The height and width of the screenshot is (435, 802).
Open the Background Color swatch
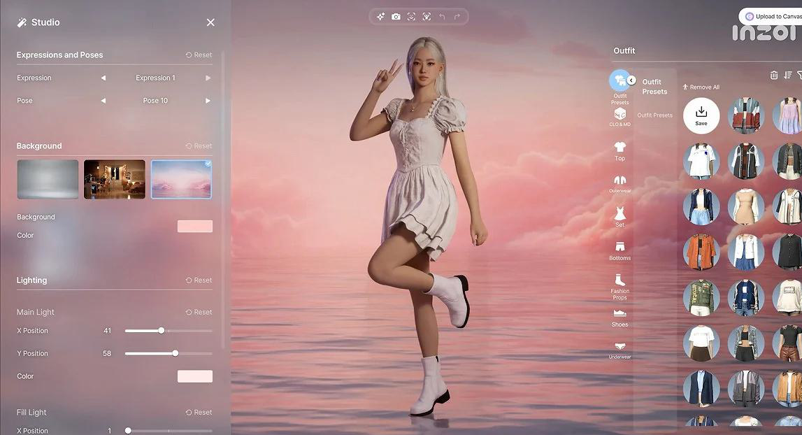tap(195, 226)
